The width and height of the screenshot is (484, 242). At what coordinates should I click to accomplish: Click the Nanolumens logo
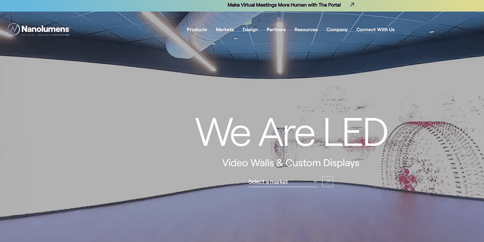(39, 30)
